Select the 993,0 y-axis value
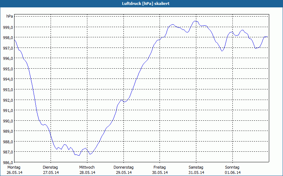283x176 pixels. [x=8, y=90]
